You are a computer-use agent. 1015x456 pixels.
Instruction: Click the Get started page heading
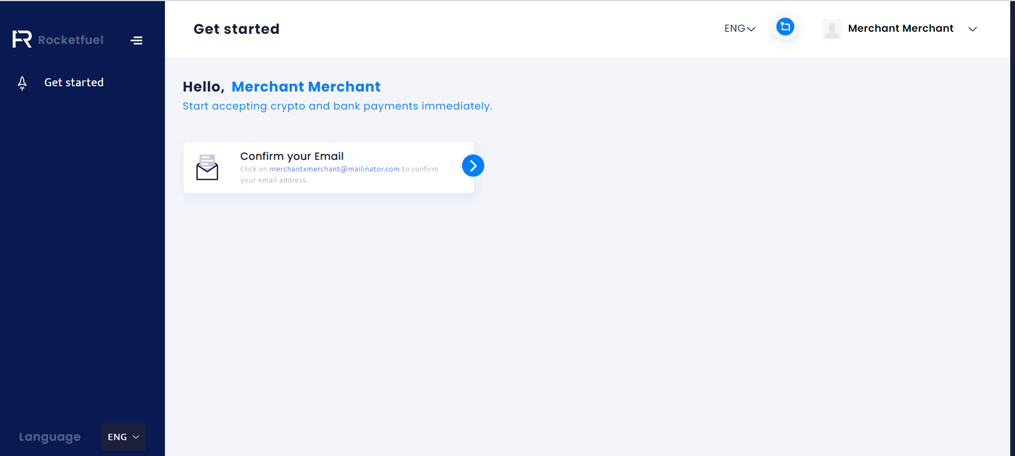click(236, 29)
